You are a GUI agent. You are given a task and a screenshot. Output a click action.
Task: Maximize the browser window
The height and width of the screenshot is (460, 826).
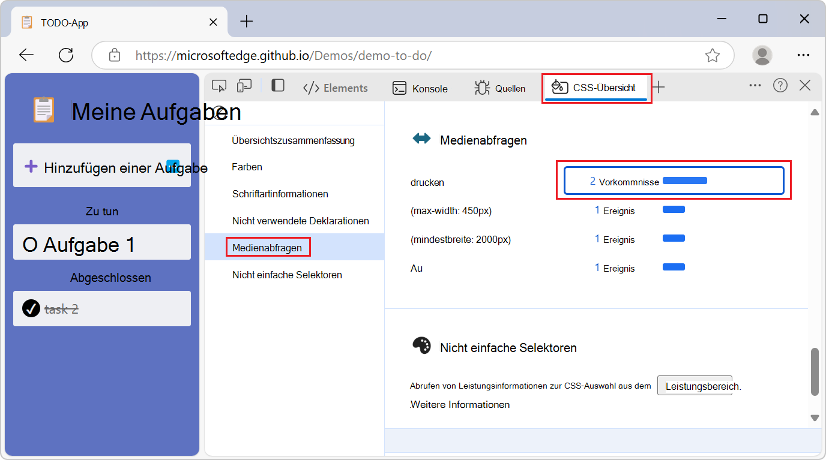pos(762,19)
